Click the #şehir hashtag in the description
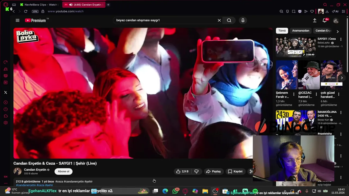This screenshot has width=349, height=196. (89, 182)
